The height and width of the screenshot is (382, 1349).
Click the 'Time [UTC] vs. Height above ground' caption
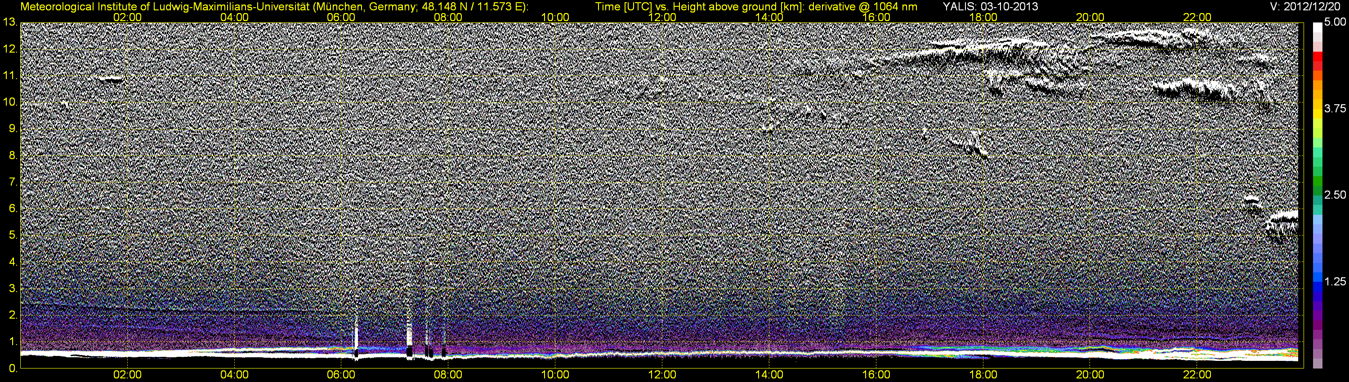click(x=756, y=7)
